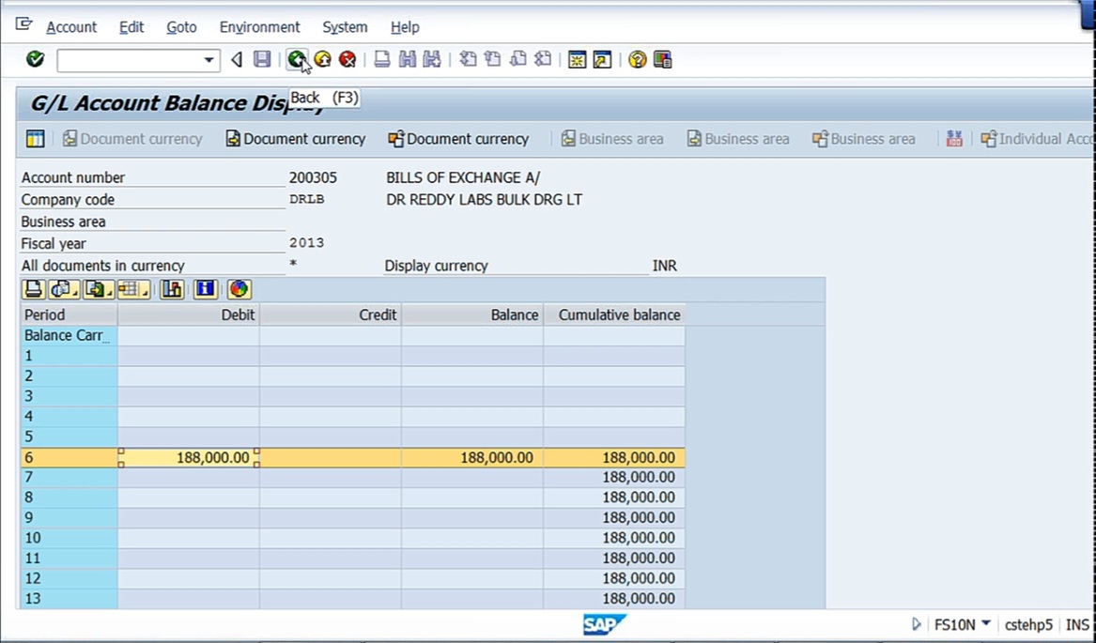Screen dimensions: 1096x643
Task: Click the ALV grid Print icon
Action: point(34,289)
